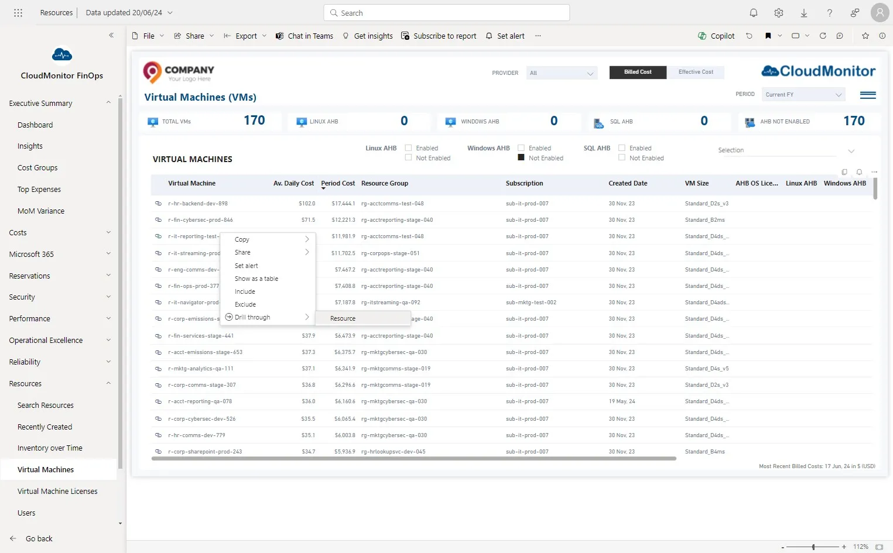Click Get insights button

coord(368,36)
